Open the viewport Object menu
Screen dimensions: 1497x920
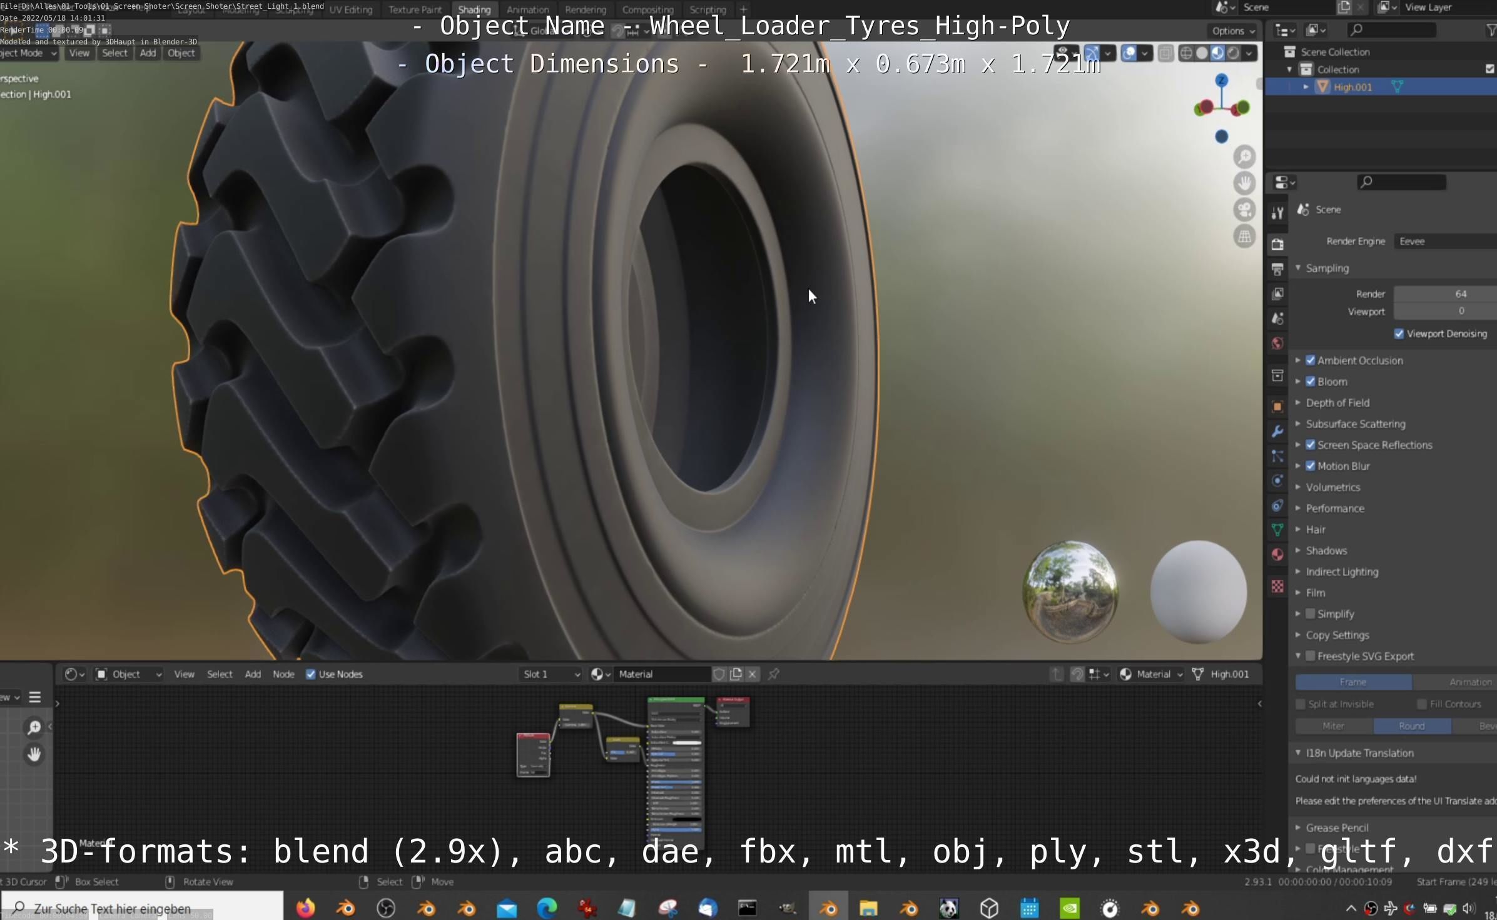click(x=181, y=53)
